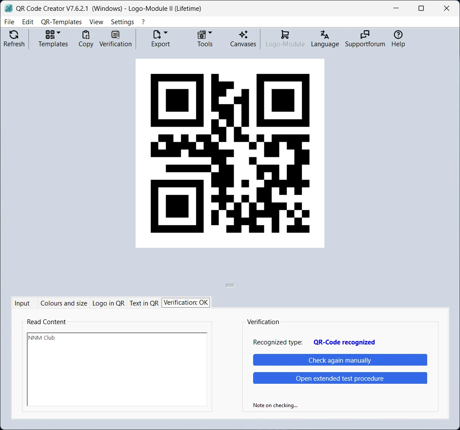Open the Note on checking link

(275, 405)
